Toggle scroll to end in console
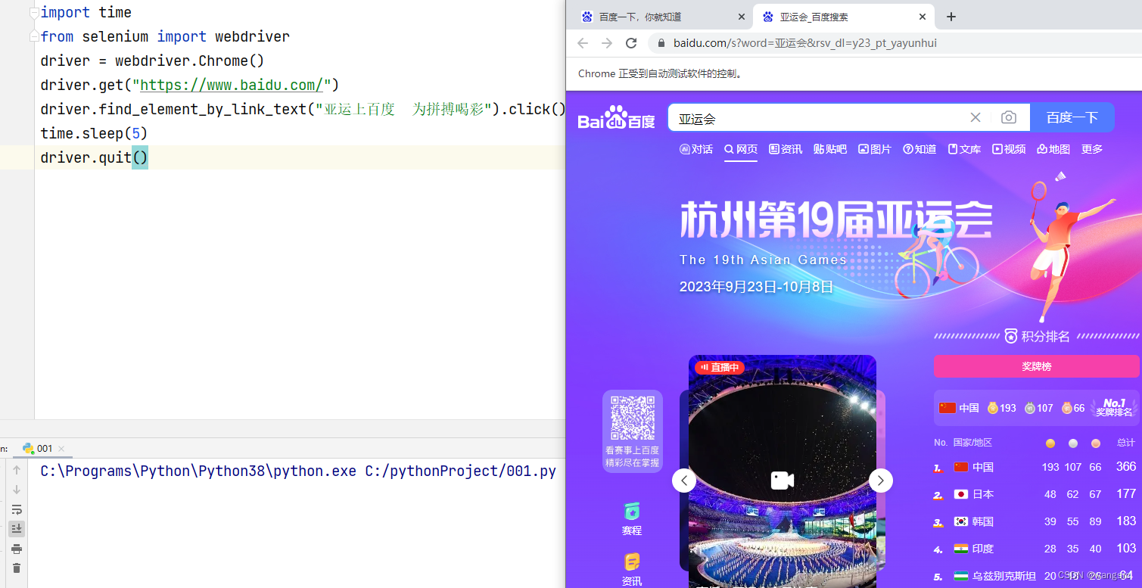The height and width of the screenshot is (588, 1142). tap(17, 528)
